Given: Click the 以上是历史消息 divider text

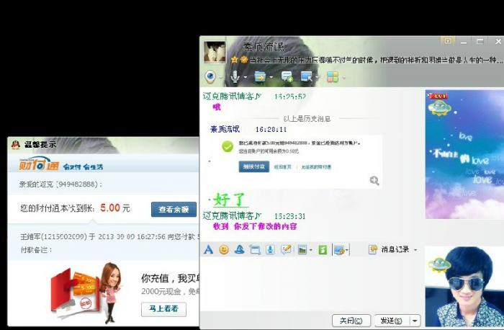Looking at the screenshot, I should (x=307, y=119).
